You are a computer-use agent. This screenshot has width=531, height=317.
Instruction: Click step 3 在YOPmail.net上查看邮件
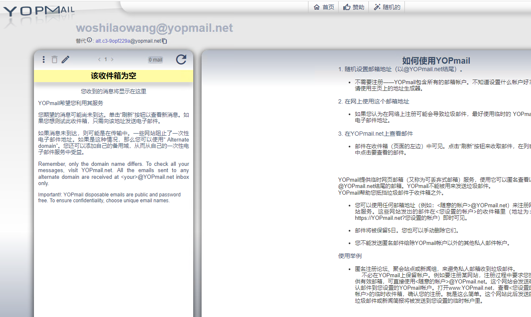(376, 134)
